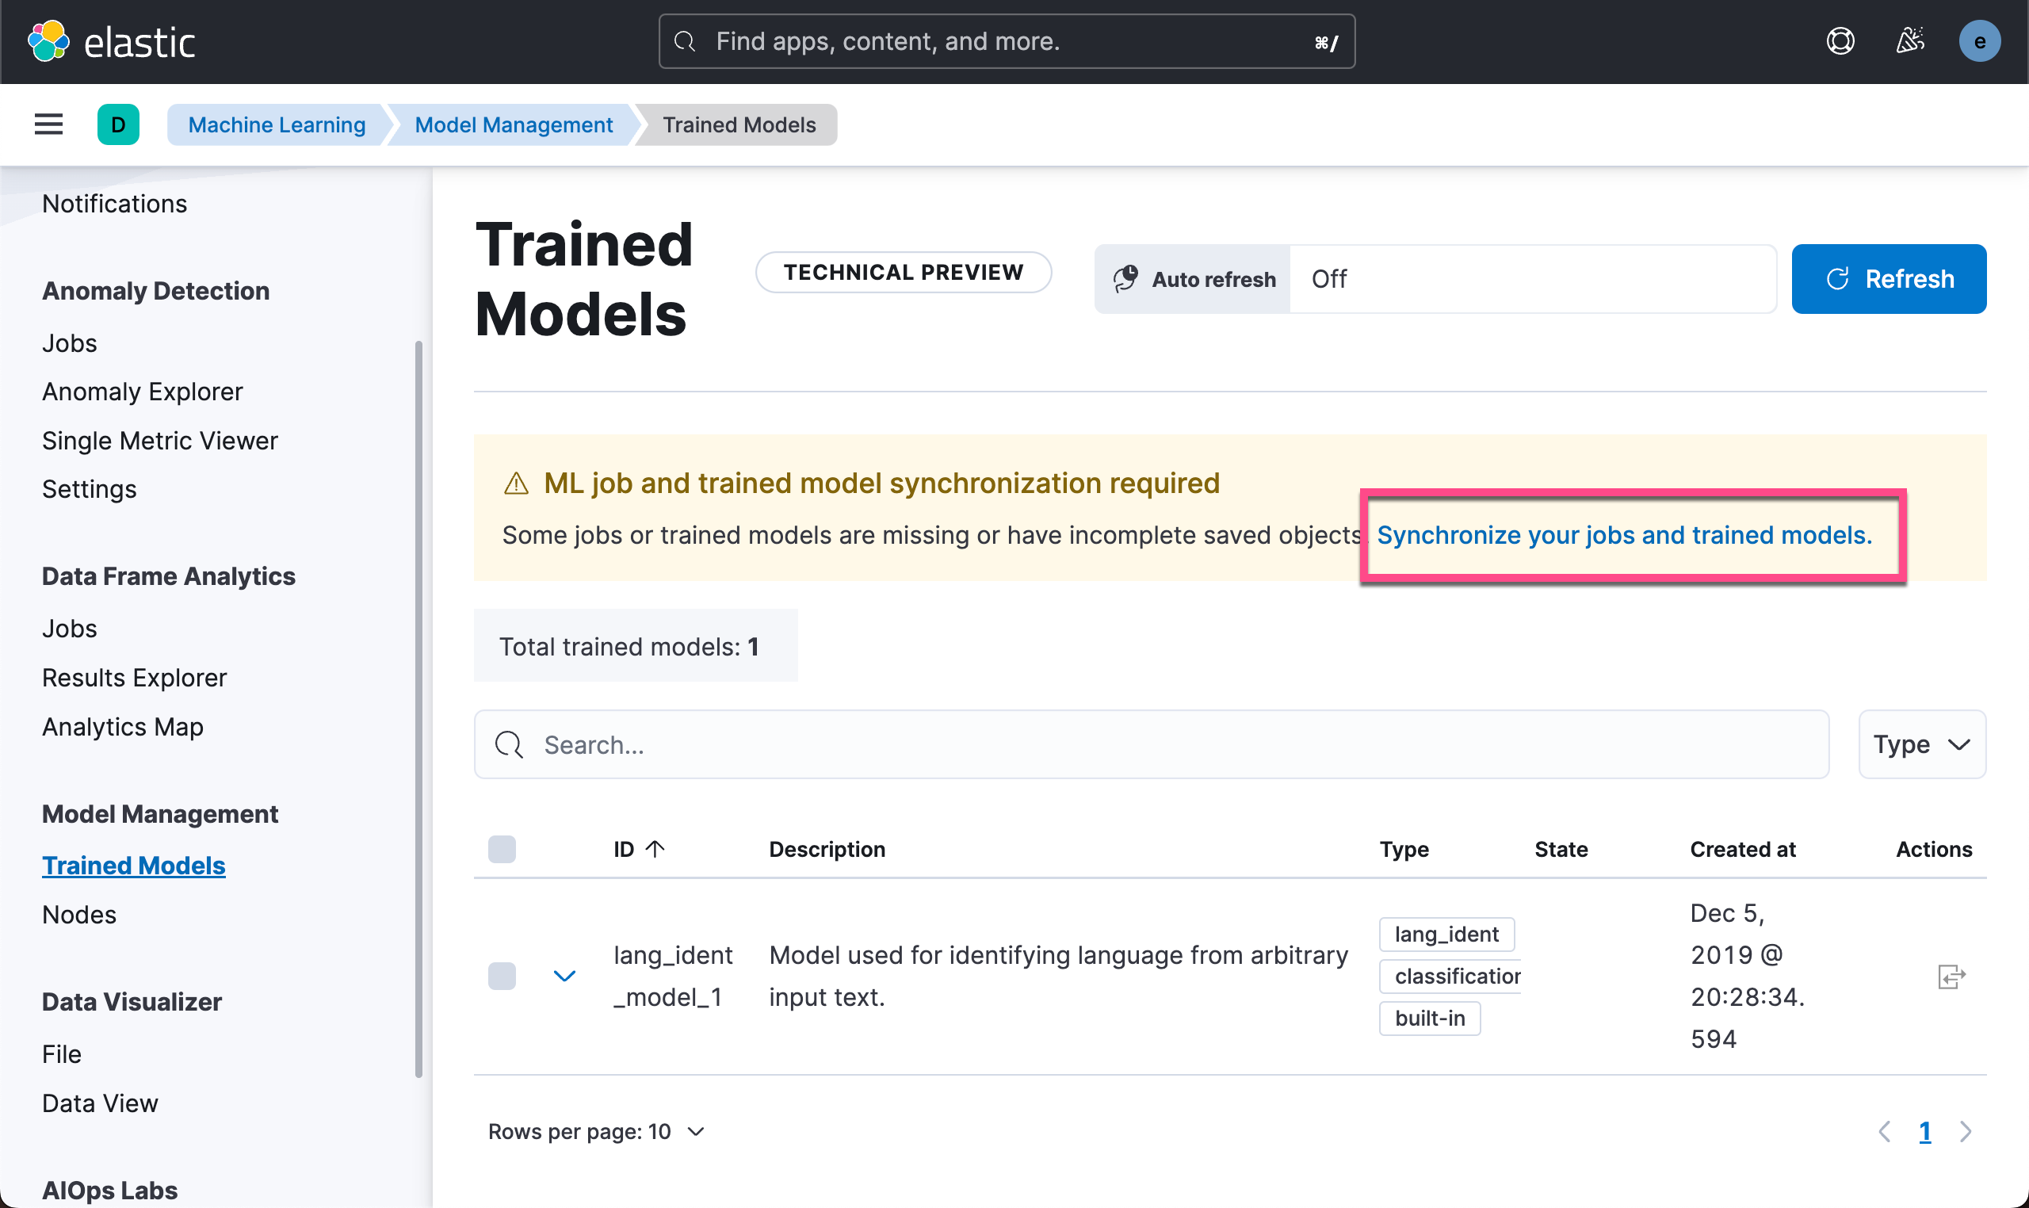
Task: Click the trained models Search field
Action: coord(1151,744)
